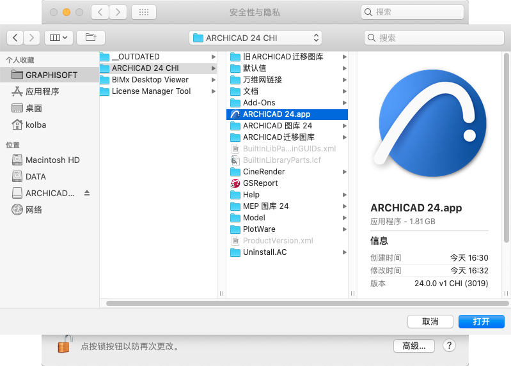This screenshot has width=511, height=366.
Task: Open 应用程序 in the sidebar
Action: click(x=49, y=91)
